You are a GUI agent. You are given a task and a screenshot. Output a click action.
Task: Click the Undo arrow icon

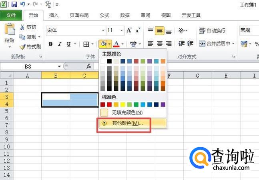23,4
